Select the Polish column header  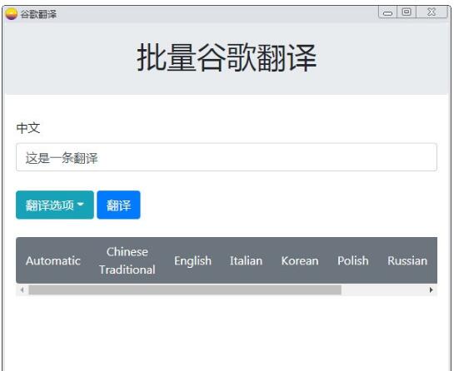[353, 260]
